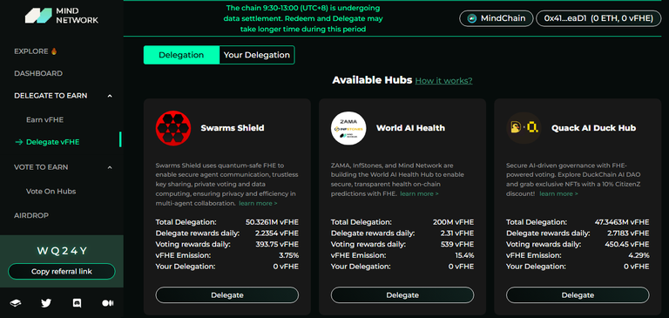The height and width of the screenshot is (318, 669).
Task: Click the 2.7183 vFHE delegate rewards value
Action: tap(628, 233)
